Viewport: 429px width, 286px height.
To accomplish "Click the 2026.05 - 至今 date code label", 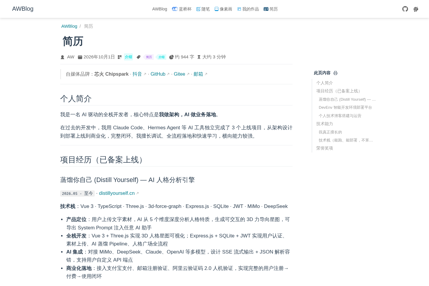I will (x=77, y=193).
